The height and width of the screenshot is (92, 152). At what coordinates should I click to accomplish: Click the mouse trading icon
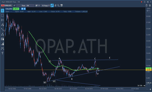(146, 6)
